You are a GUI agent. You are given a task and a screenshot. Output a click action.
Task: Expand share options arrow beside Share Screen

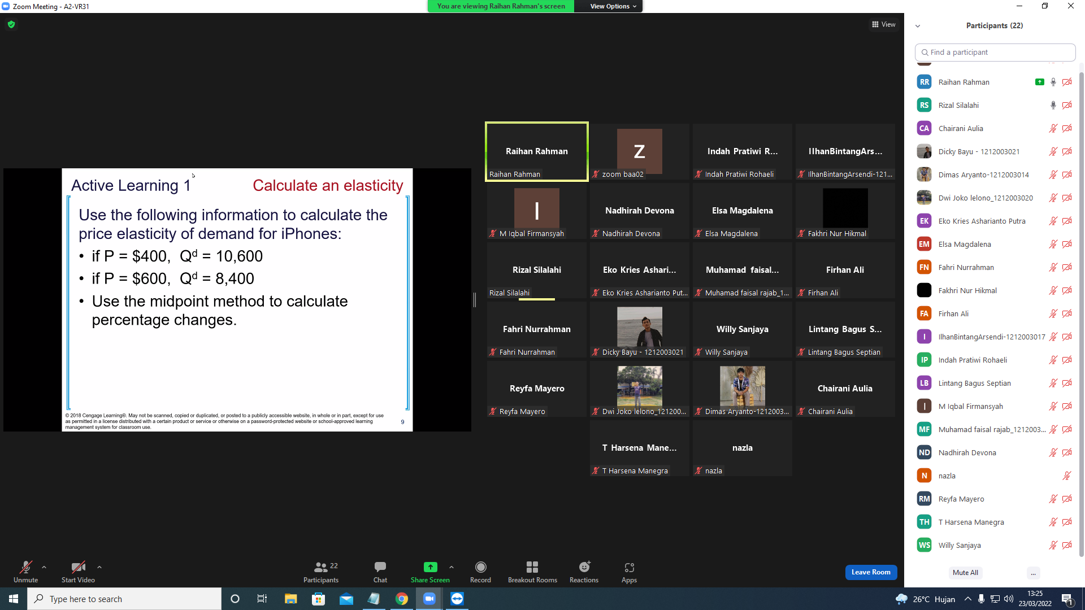452,567
